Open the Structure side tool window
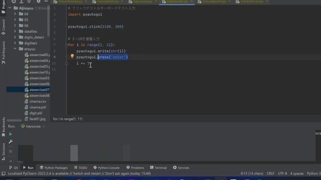Screen dimensions: 321x180 coord(4,151)
